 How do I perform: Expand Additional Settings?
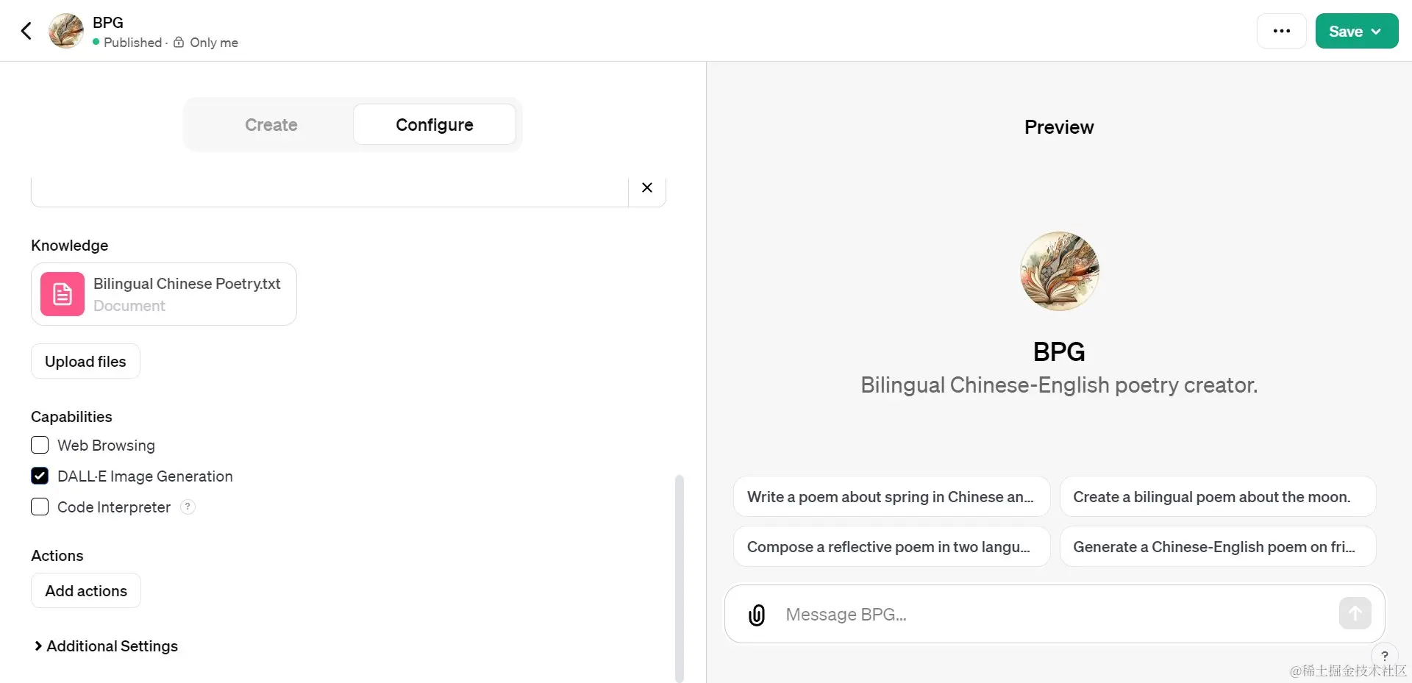(x=104, y=646)
